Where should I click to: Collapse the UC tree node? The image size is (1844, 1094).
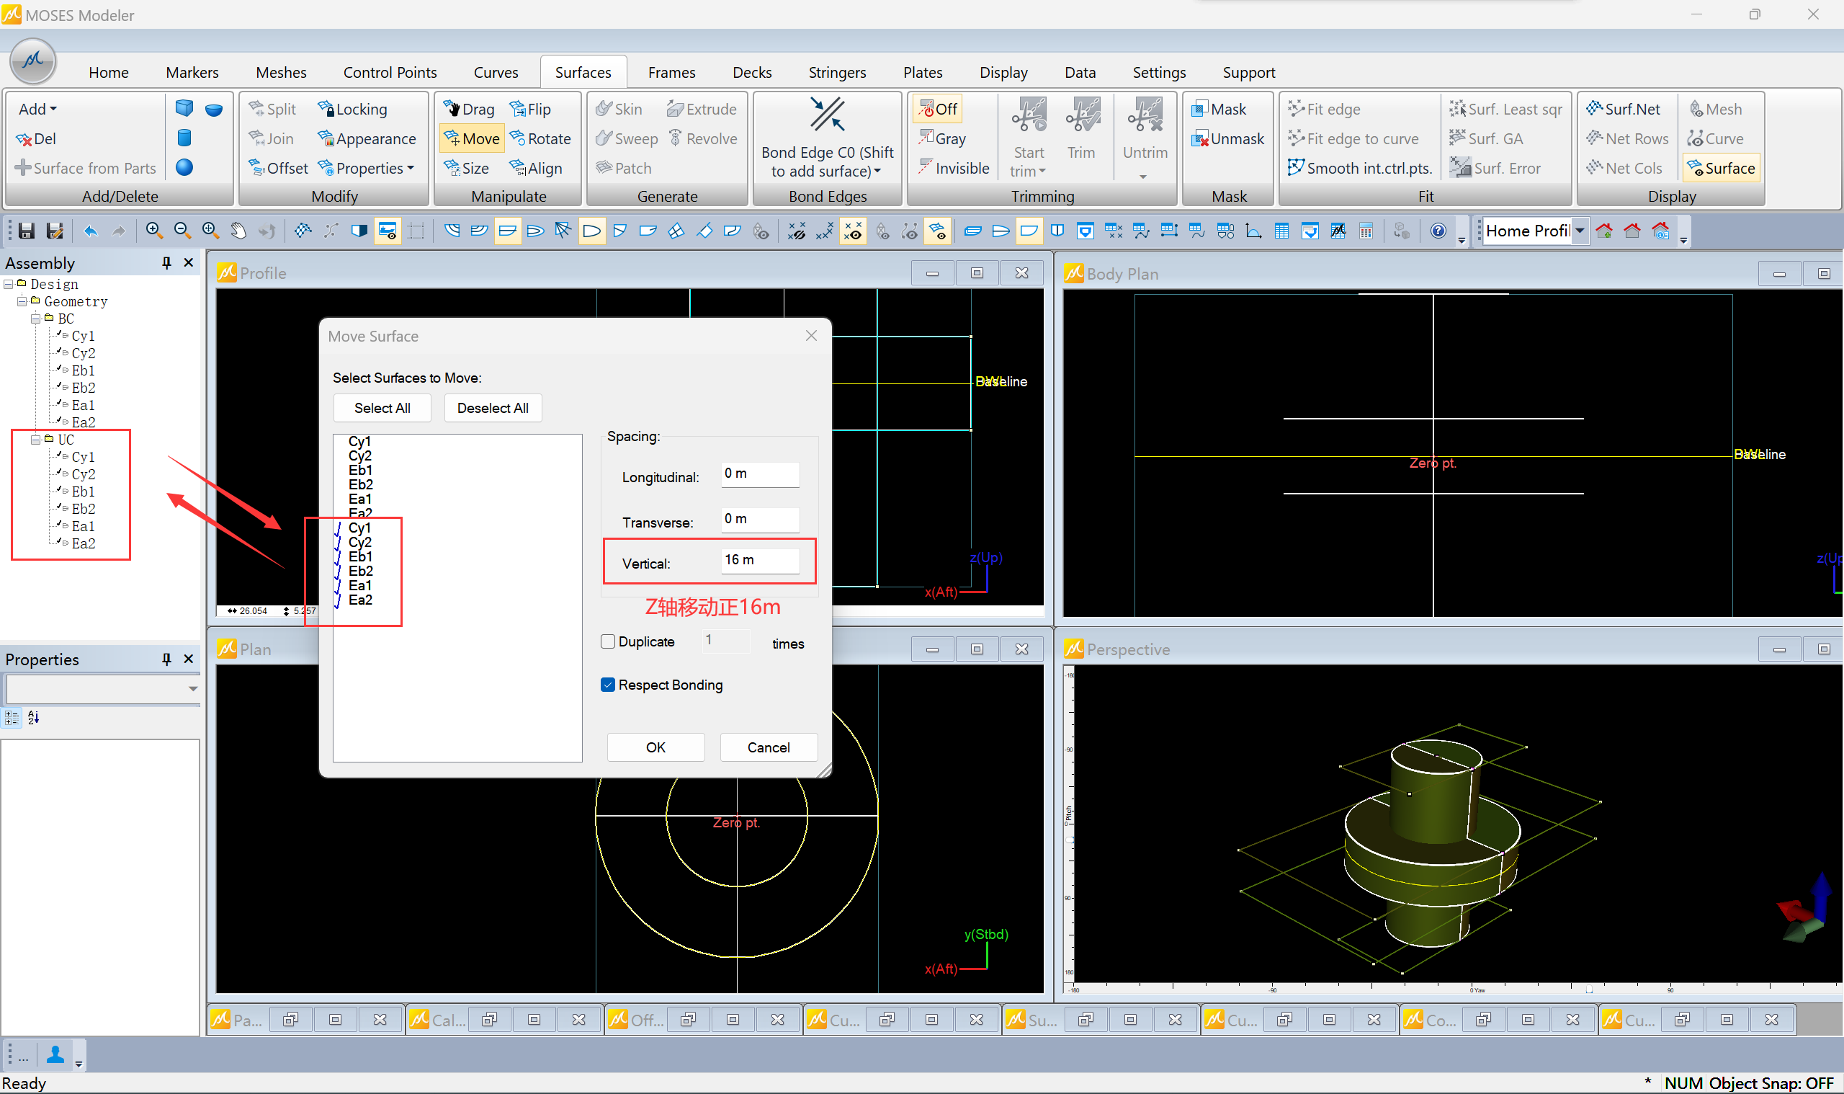[x=35, y=440]
